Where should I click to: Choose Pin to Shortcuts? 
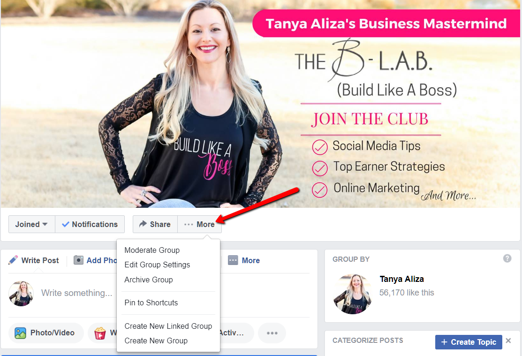[x=151, y=303]
